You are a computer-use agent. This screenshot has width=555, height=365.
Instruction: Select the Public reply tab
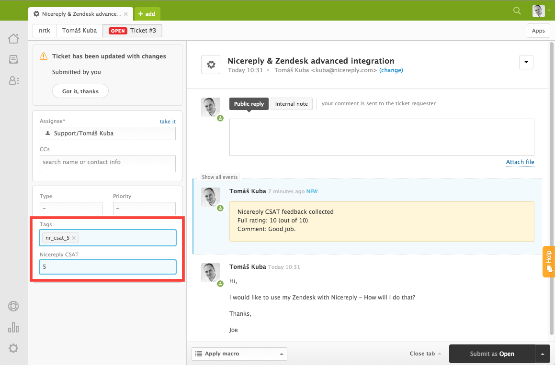tap(249, 104)
